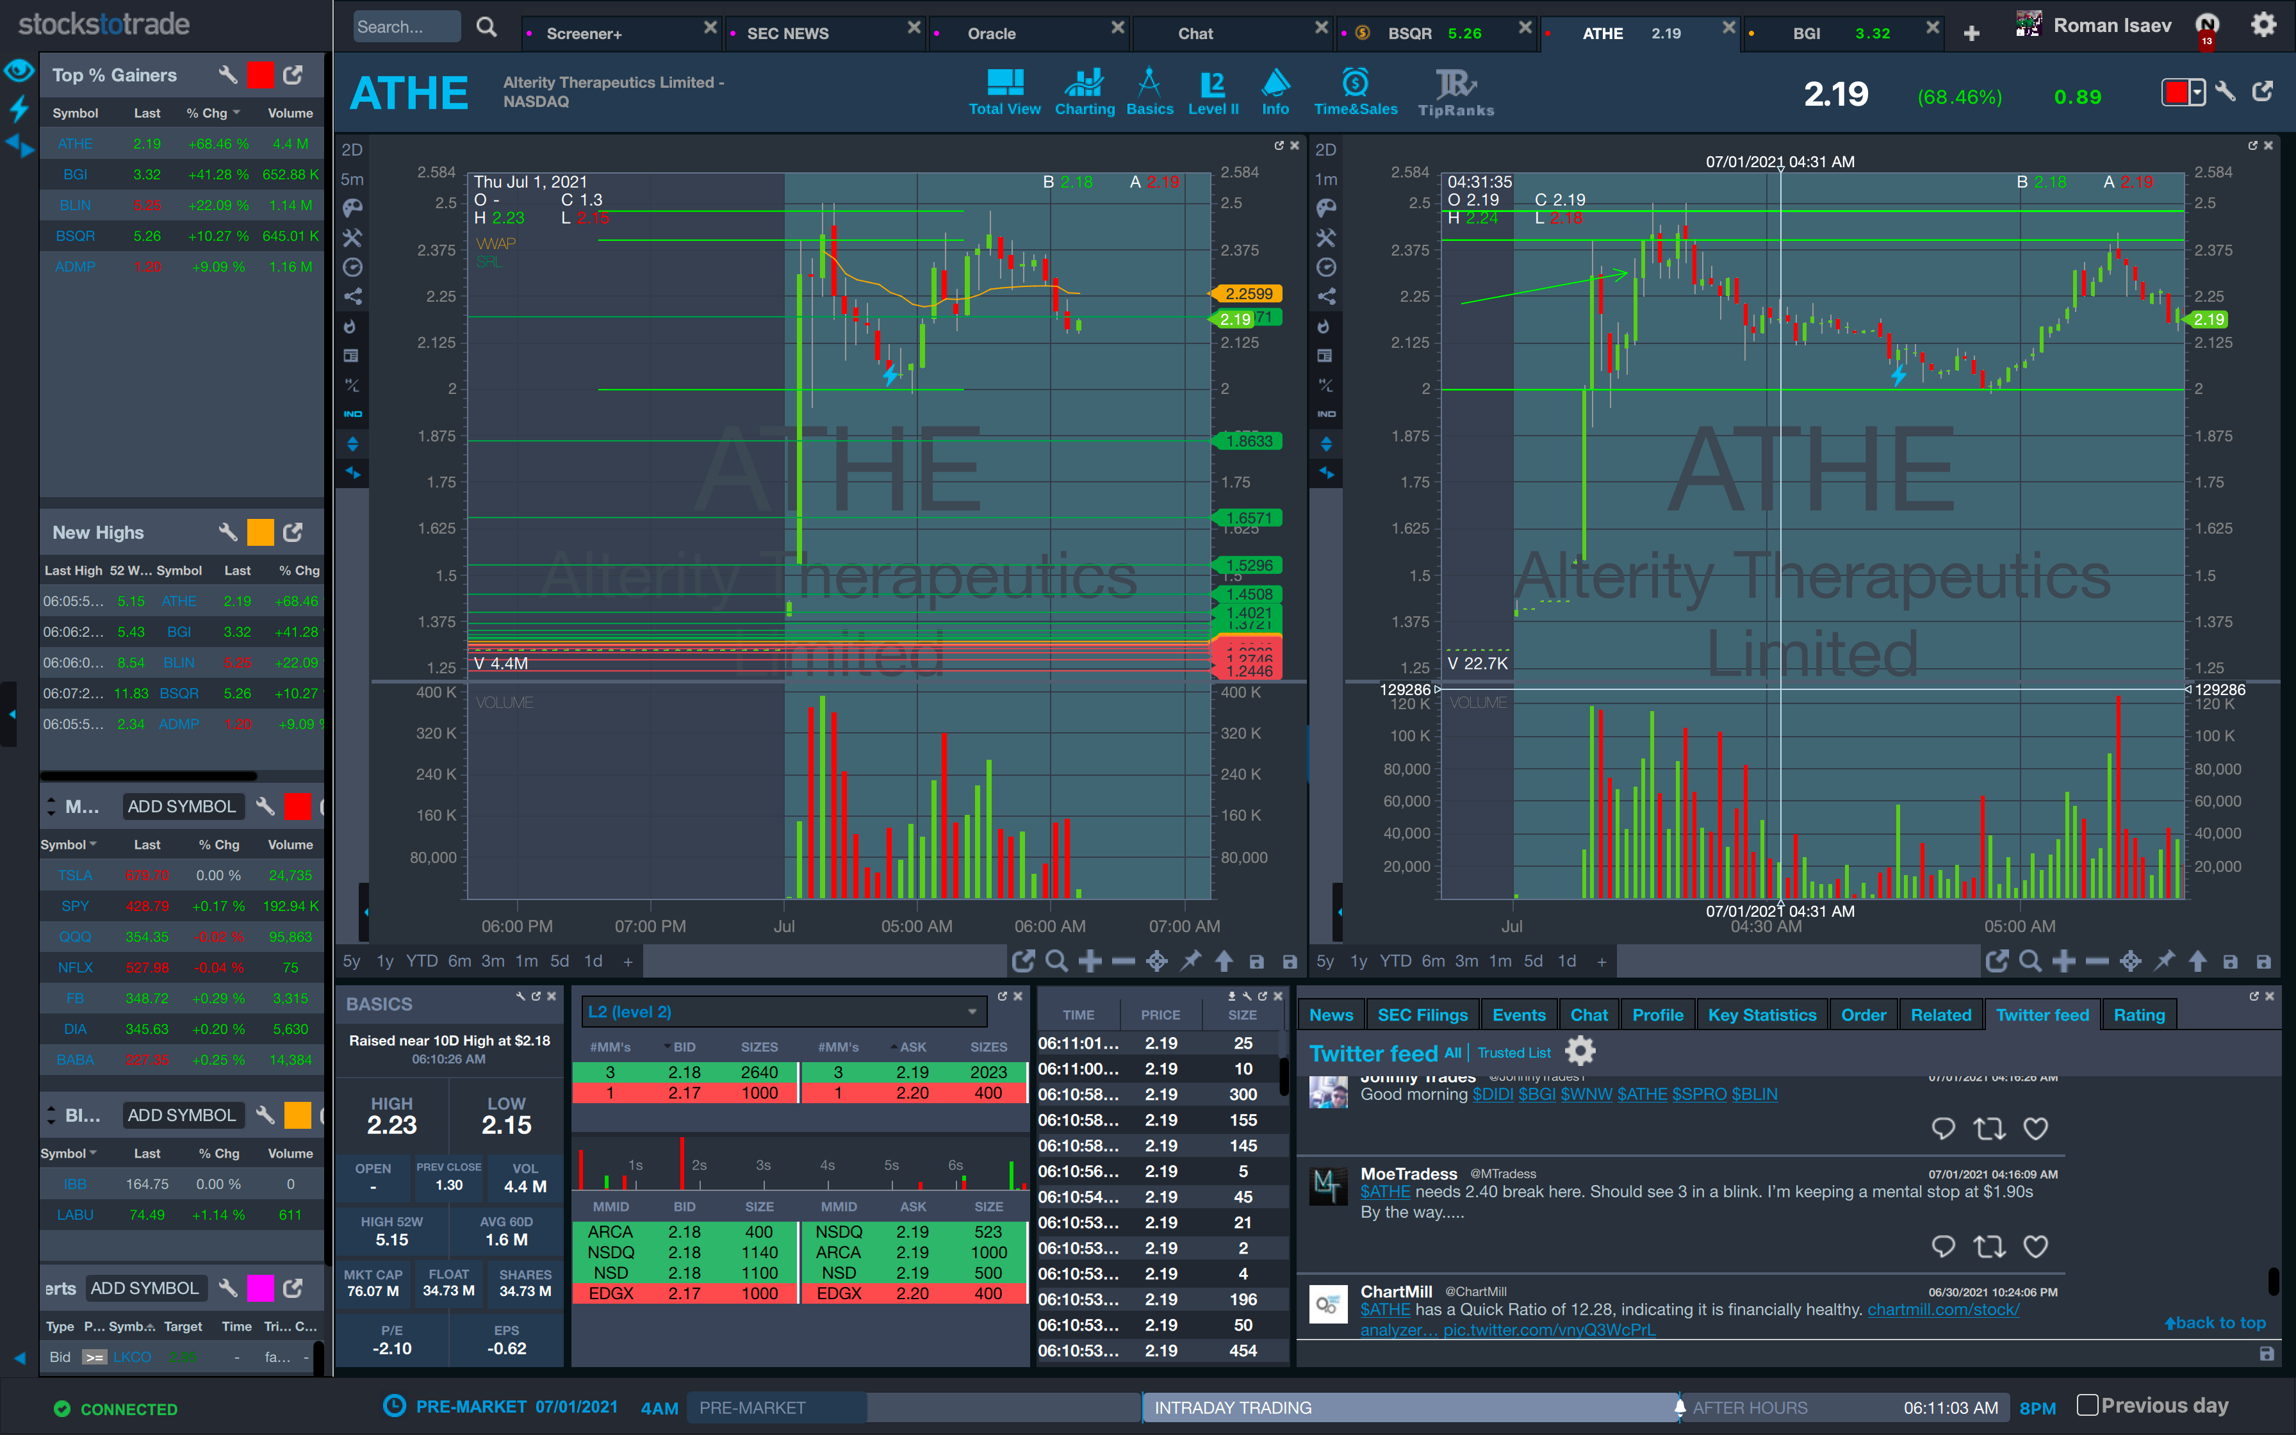Screen dimensions: 2296x1435
Task: Click the search magnifier icon
Action: point(486,28)
